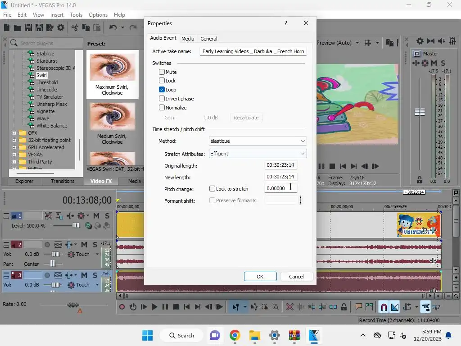Toggle Automatic Crossfades icon
The height and width of the screenshot is (346, 461).
click(395, 307)
